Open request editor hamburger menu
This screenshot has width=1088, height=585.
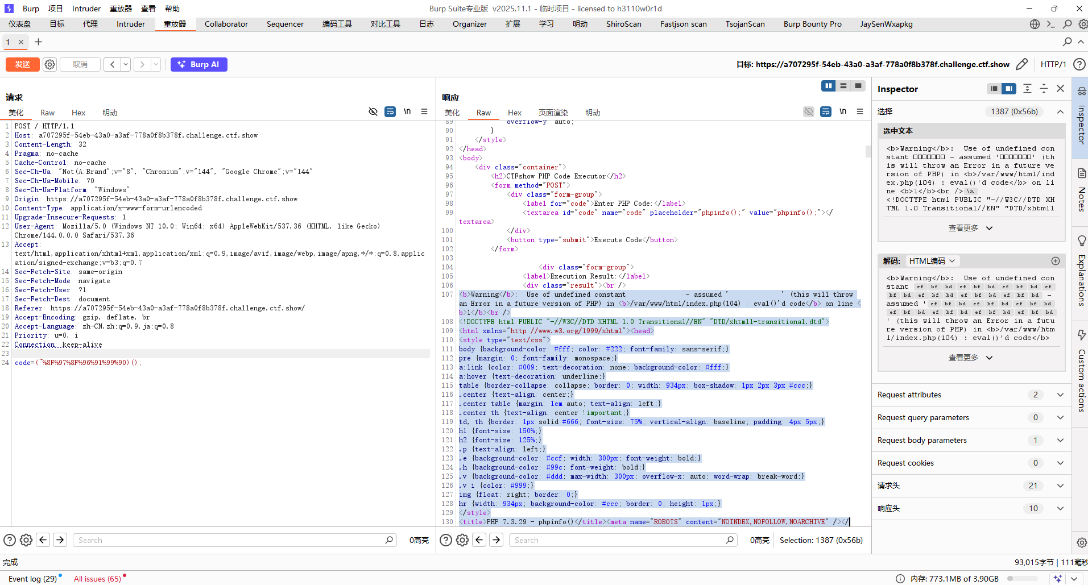point(424,111)
